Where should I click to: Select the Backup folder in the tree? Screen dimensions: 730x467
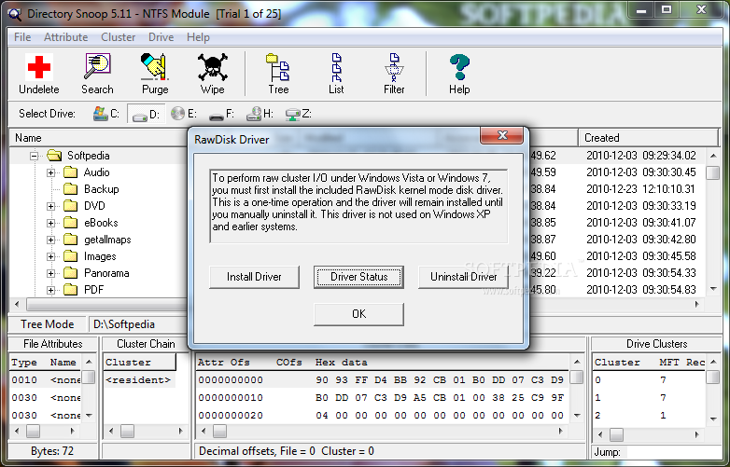click(102, 189)
